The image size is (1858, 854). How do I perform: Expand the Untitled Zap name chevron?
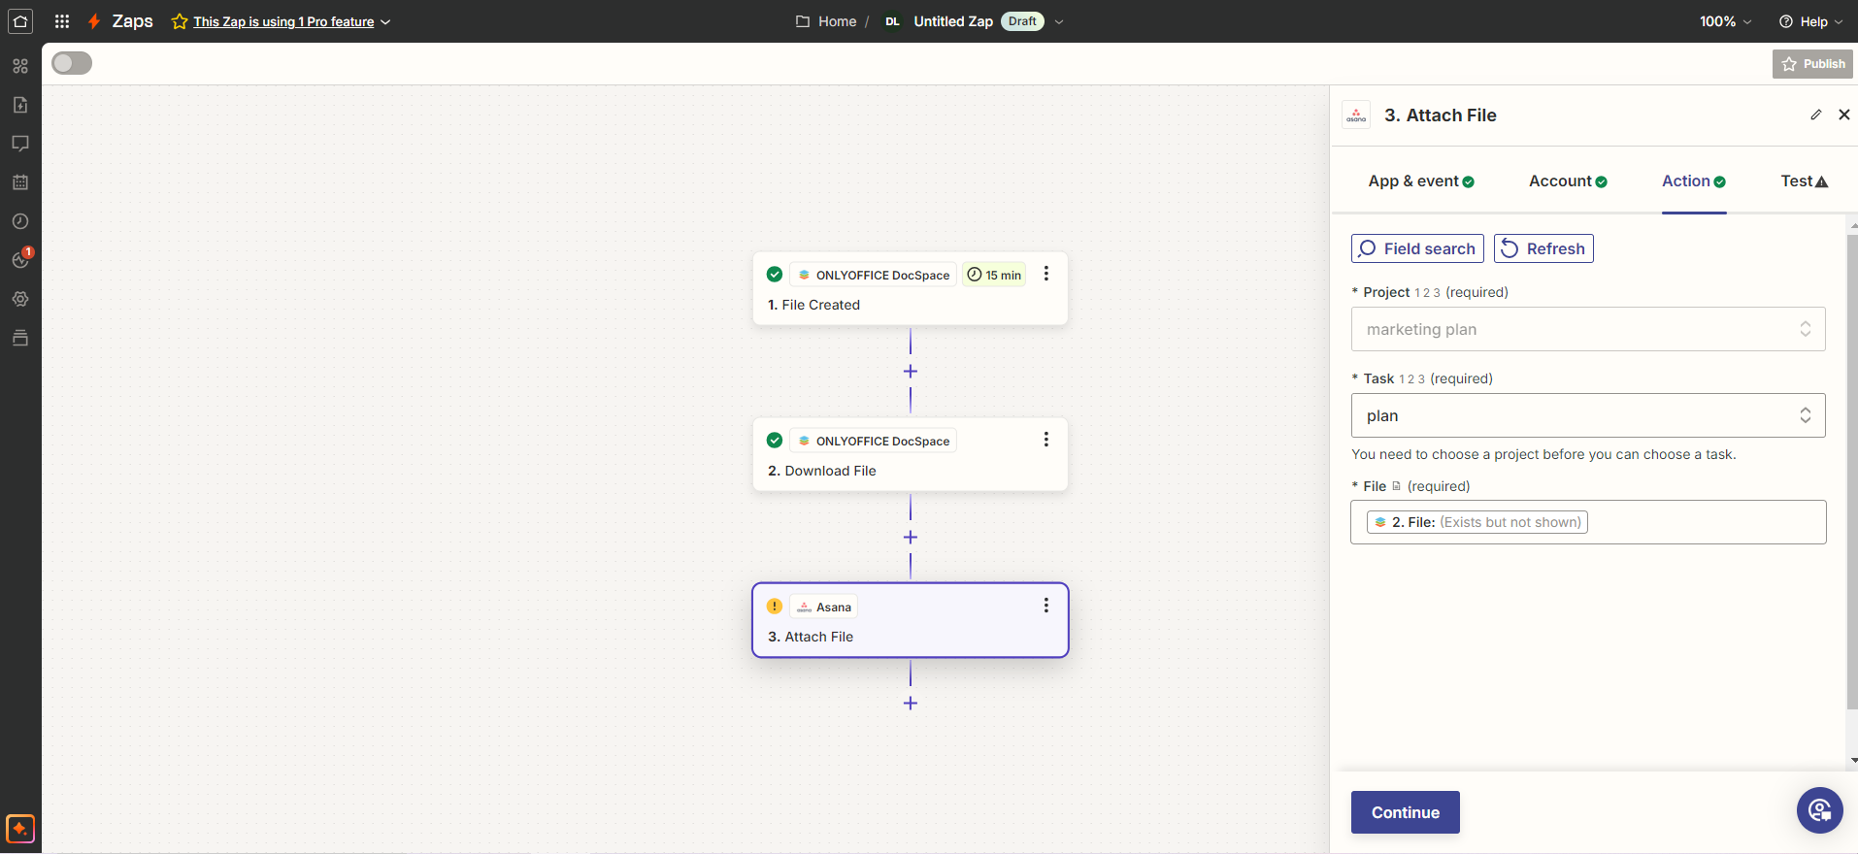1059,21
